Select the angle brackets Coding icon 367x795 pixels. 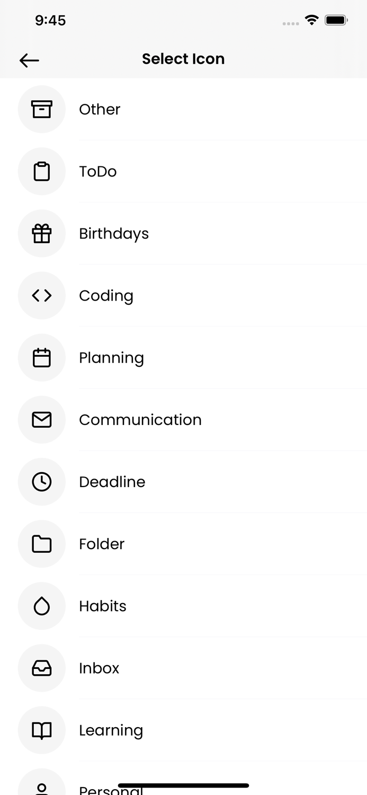(x=42, y=295)
